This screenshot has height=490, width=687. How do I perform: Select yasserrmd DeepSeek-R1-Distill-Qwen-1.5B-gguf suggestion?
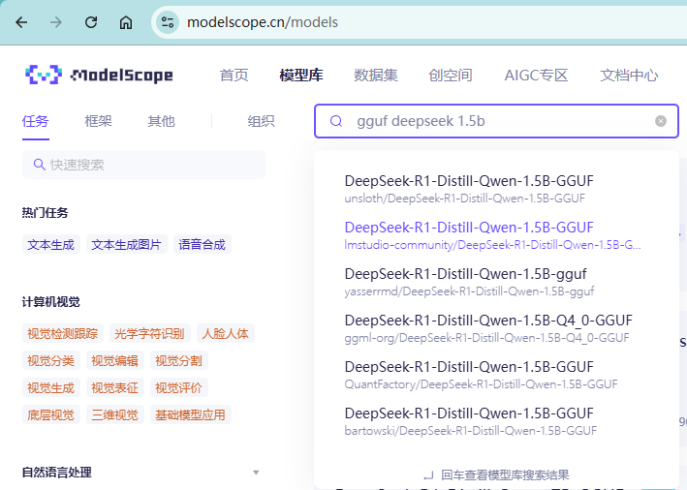[x=496, y=282]
